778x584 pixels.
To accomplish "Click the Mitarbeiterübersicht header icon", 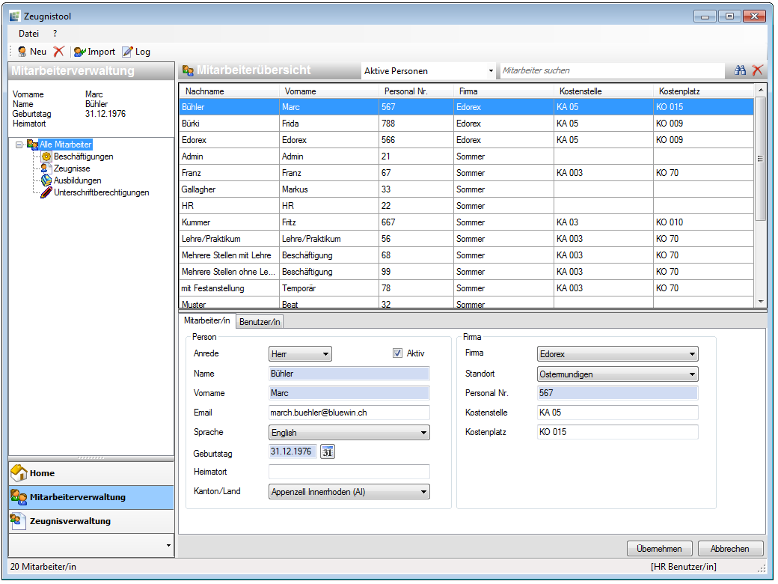I will point(188,70).
